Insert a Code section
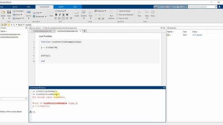Viewport: 223px width, 125px height. (77, 14)
